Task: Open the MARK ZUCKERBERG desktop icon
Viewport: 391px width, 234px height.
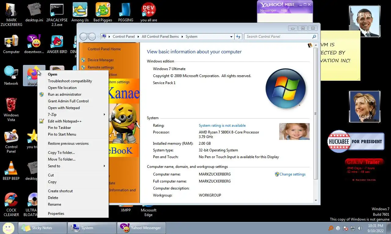Action: click(11, 15)
